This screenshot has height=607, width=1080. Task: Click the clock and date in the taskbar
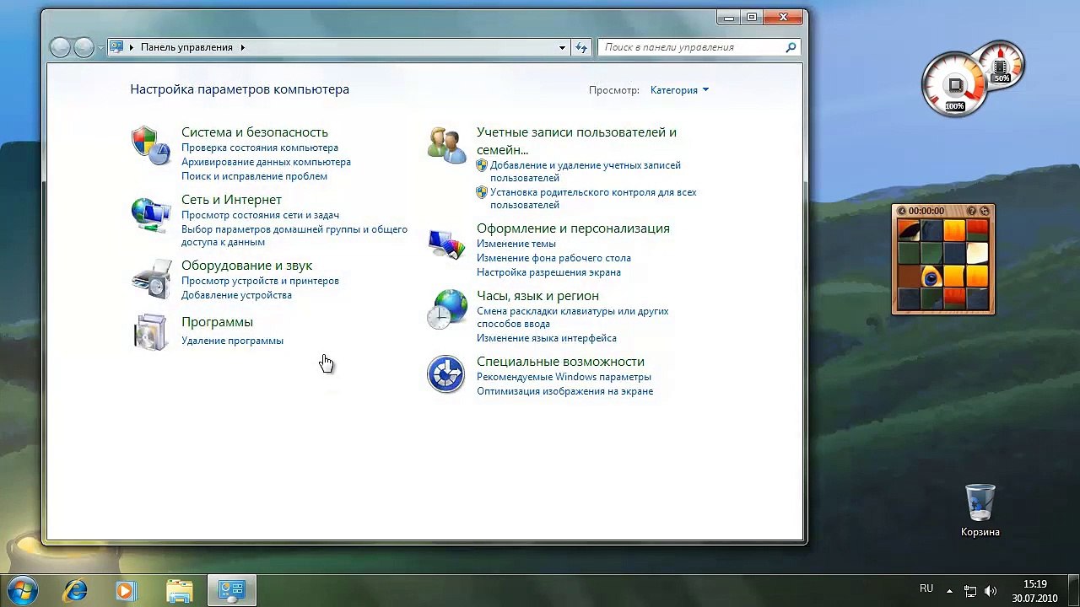coord(1035,591)
